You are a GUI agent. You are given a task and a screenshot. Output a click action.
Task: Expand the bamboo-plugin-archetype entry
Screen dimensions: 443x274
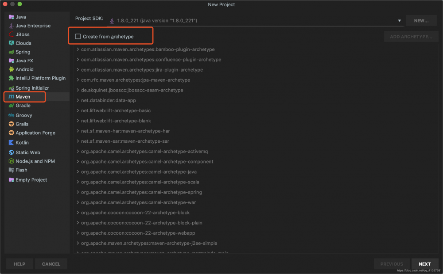click(x=78, y=49)
